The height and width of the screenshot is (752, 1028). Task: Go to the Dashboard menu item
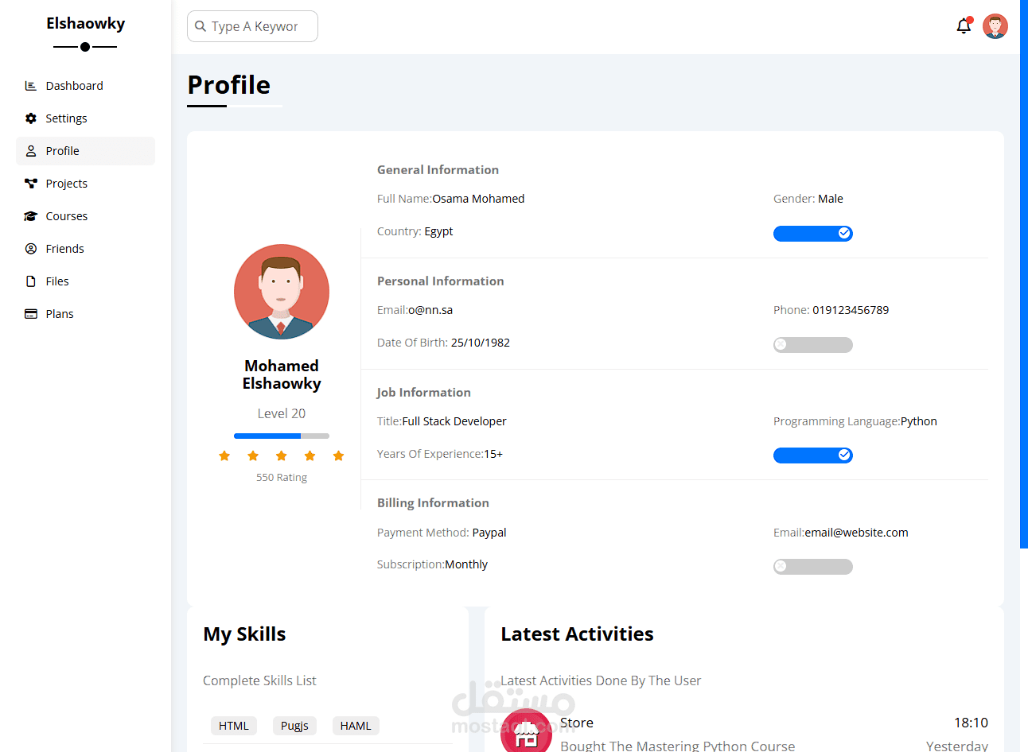(x=74, y=86)
